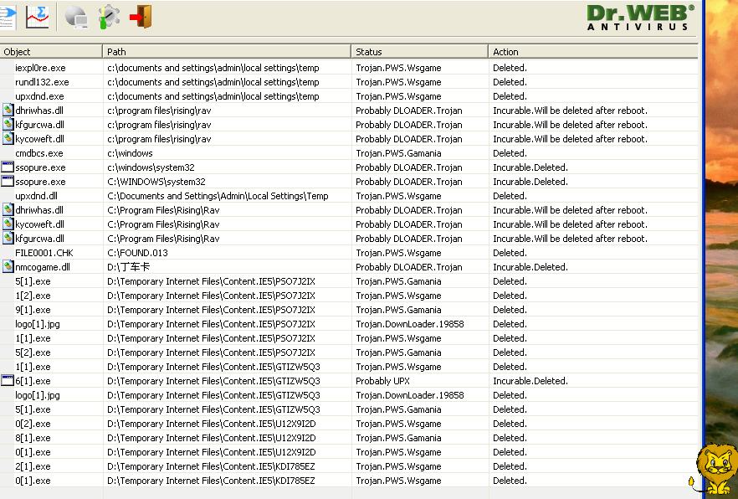Select the FILE0001.CHK entry

point(44,253)
